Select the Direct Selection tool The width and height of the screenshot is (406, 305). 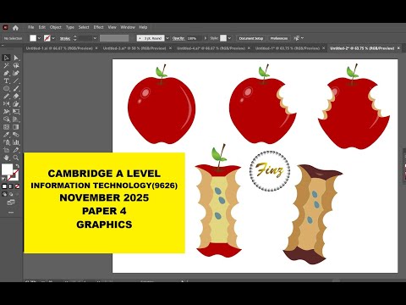pyautogui.click(x=16, y=58)
